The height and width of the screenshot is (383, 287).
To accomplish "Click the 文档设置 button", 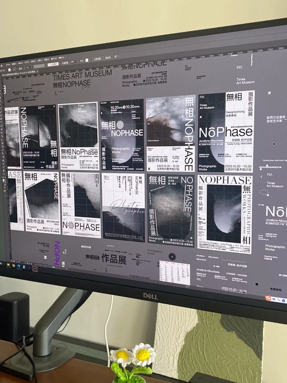I will click(96, 58).
